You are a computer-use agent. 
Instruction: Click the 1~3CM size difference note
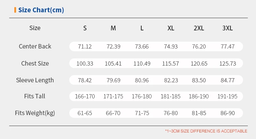(206, 131)
